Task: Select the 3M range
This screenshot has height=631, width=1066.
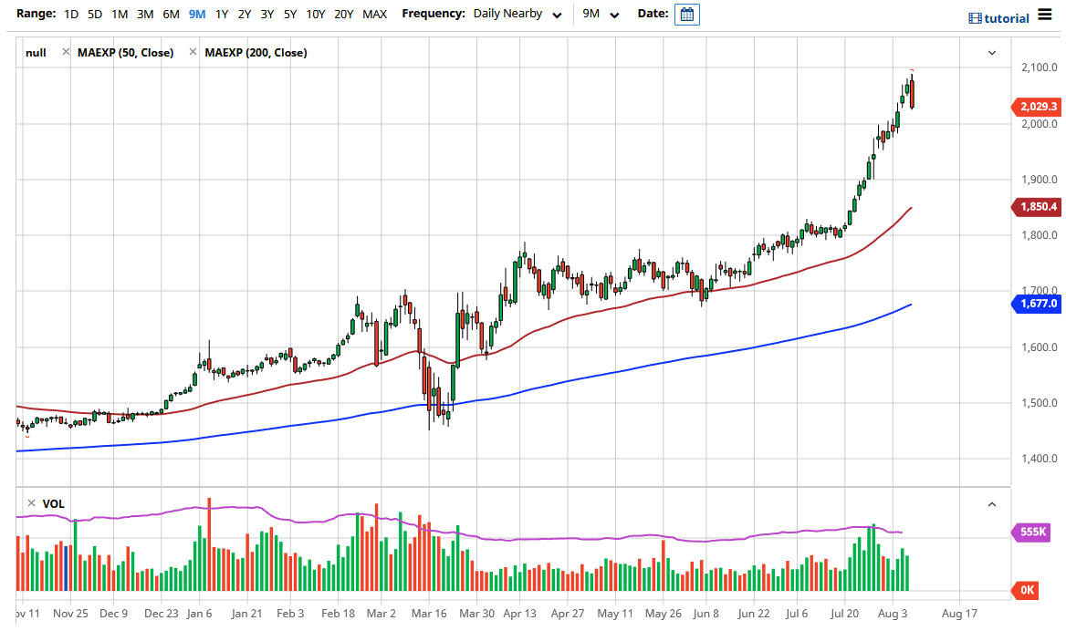Action: [145, 15]
